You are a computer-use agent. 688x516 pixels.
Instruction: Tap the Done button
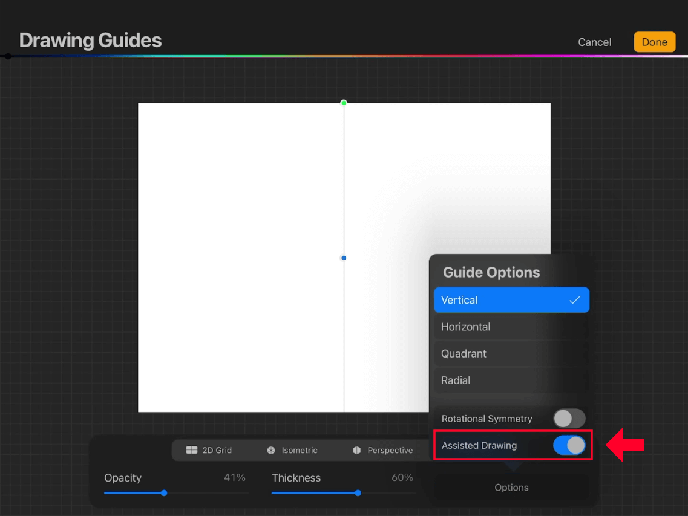click(654, 42)
